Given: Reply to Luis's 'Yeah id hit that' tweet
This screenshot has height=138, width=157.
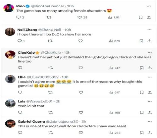Looking at the screenshot, I should (20, 113).
